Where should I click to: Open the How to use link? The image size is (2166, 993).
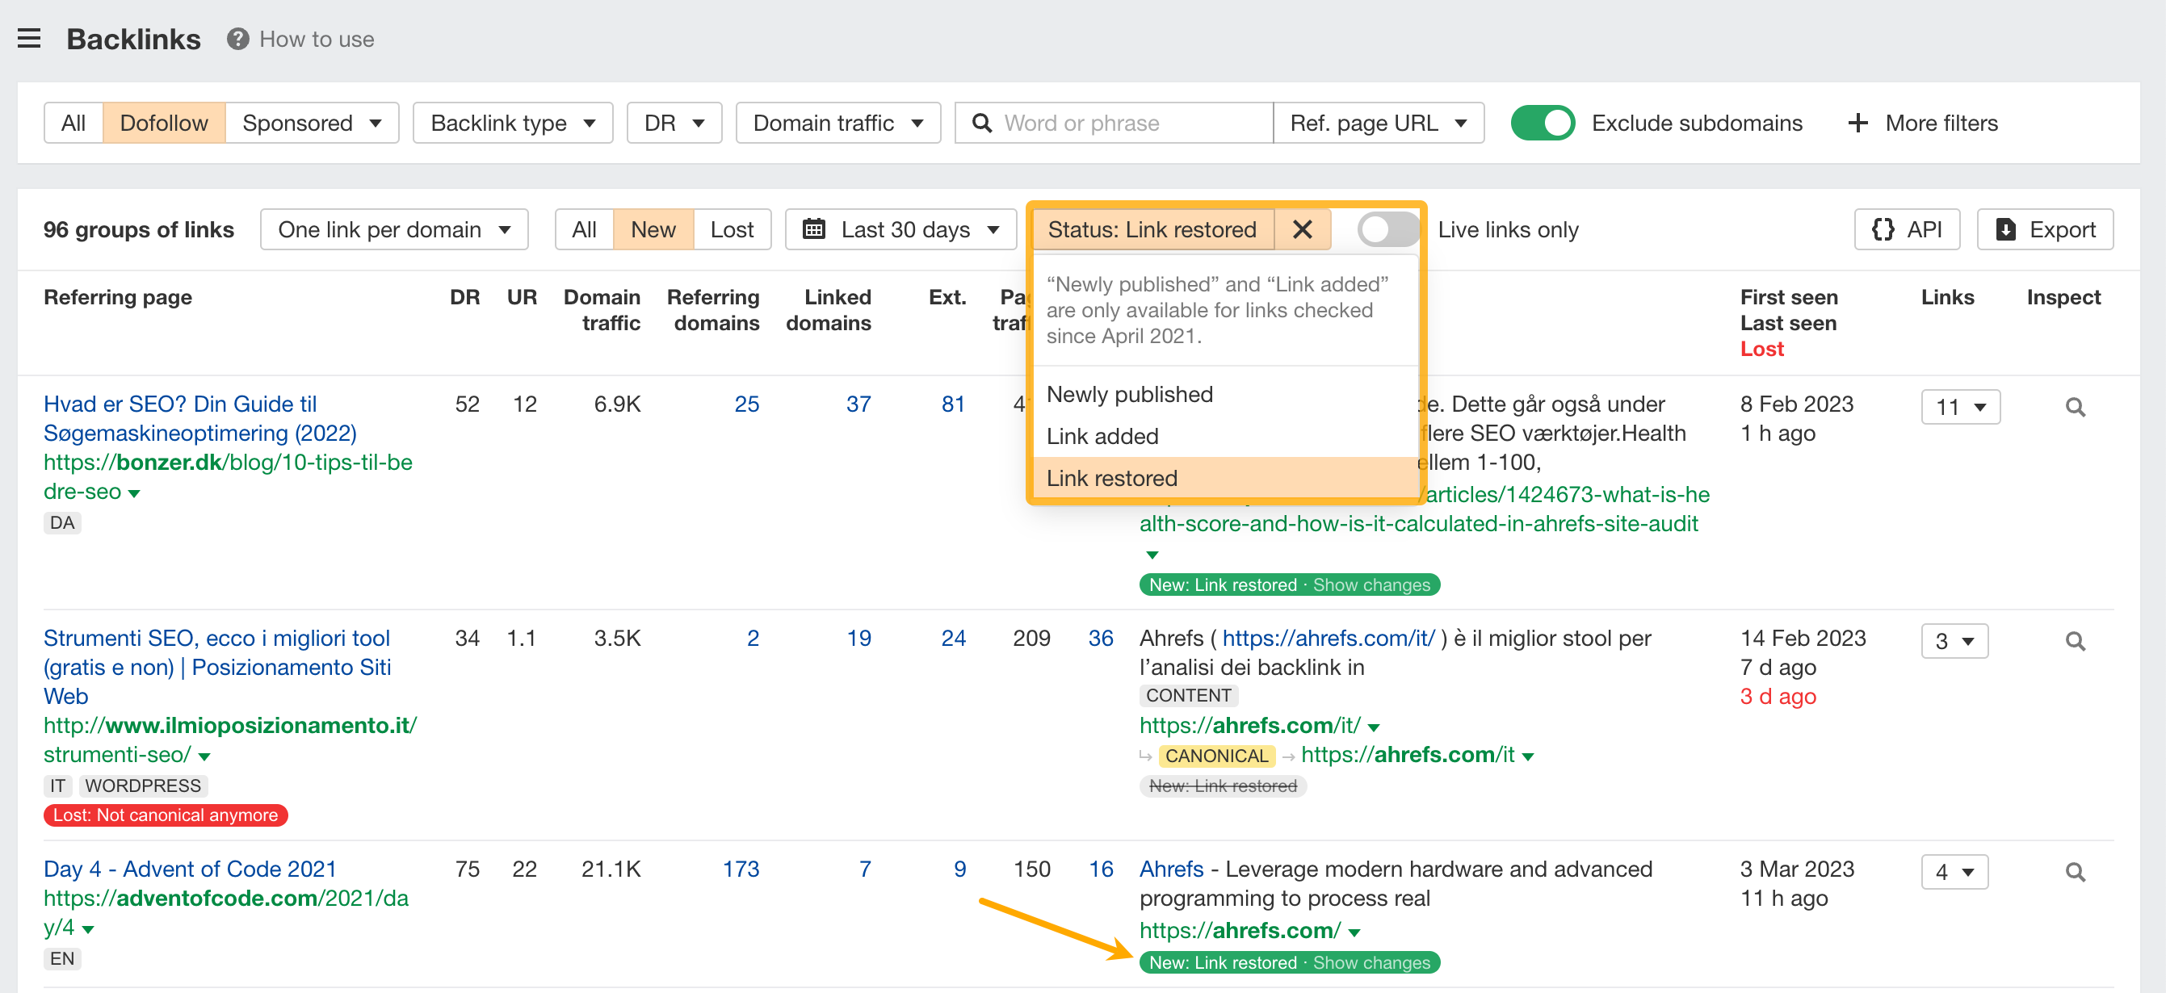[316, 39]
